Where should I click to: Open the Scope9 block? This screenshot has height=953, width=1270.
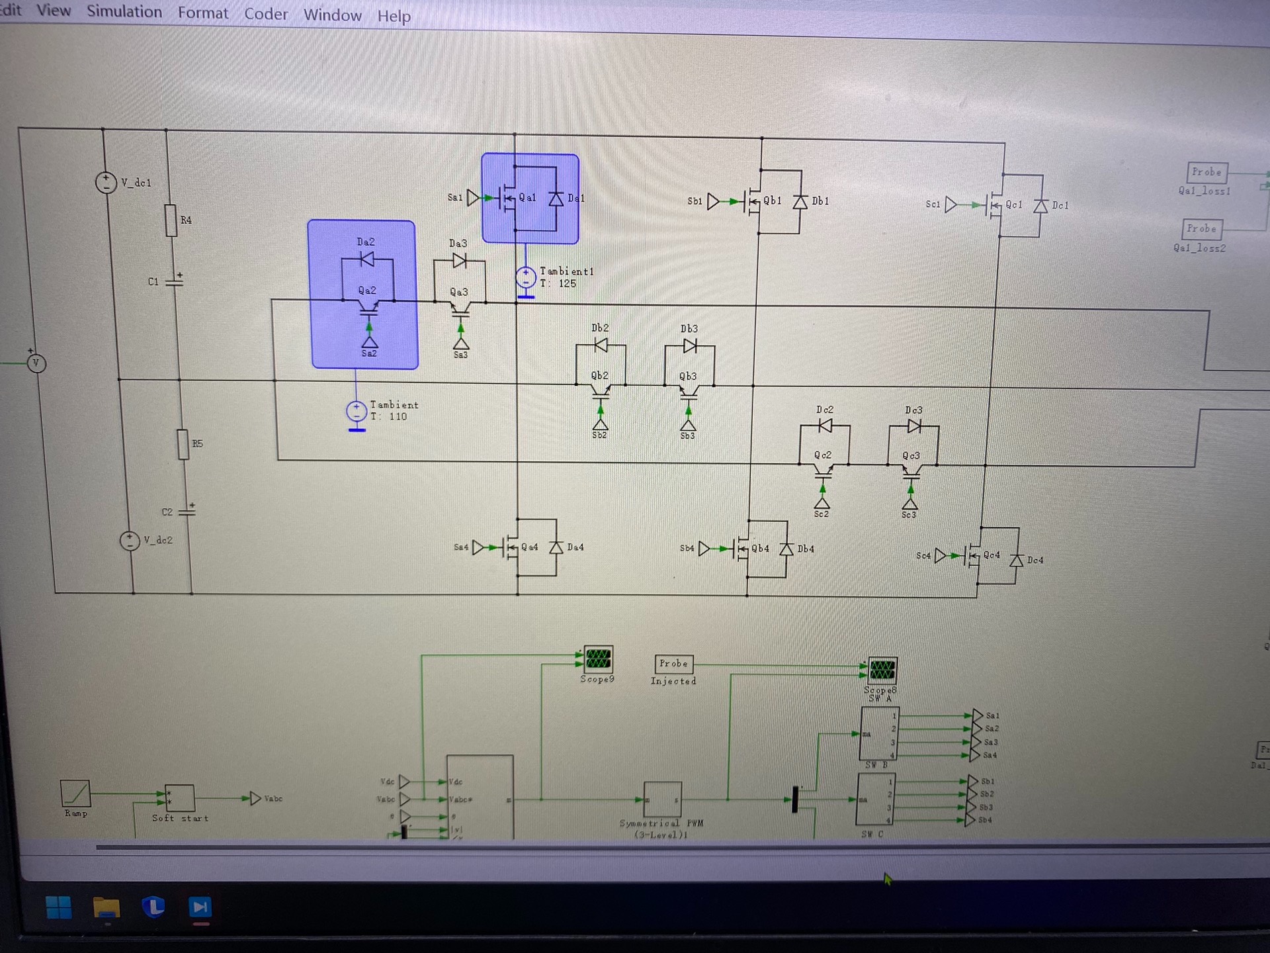(598, 659)
